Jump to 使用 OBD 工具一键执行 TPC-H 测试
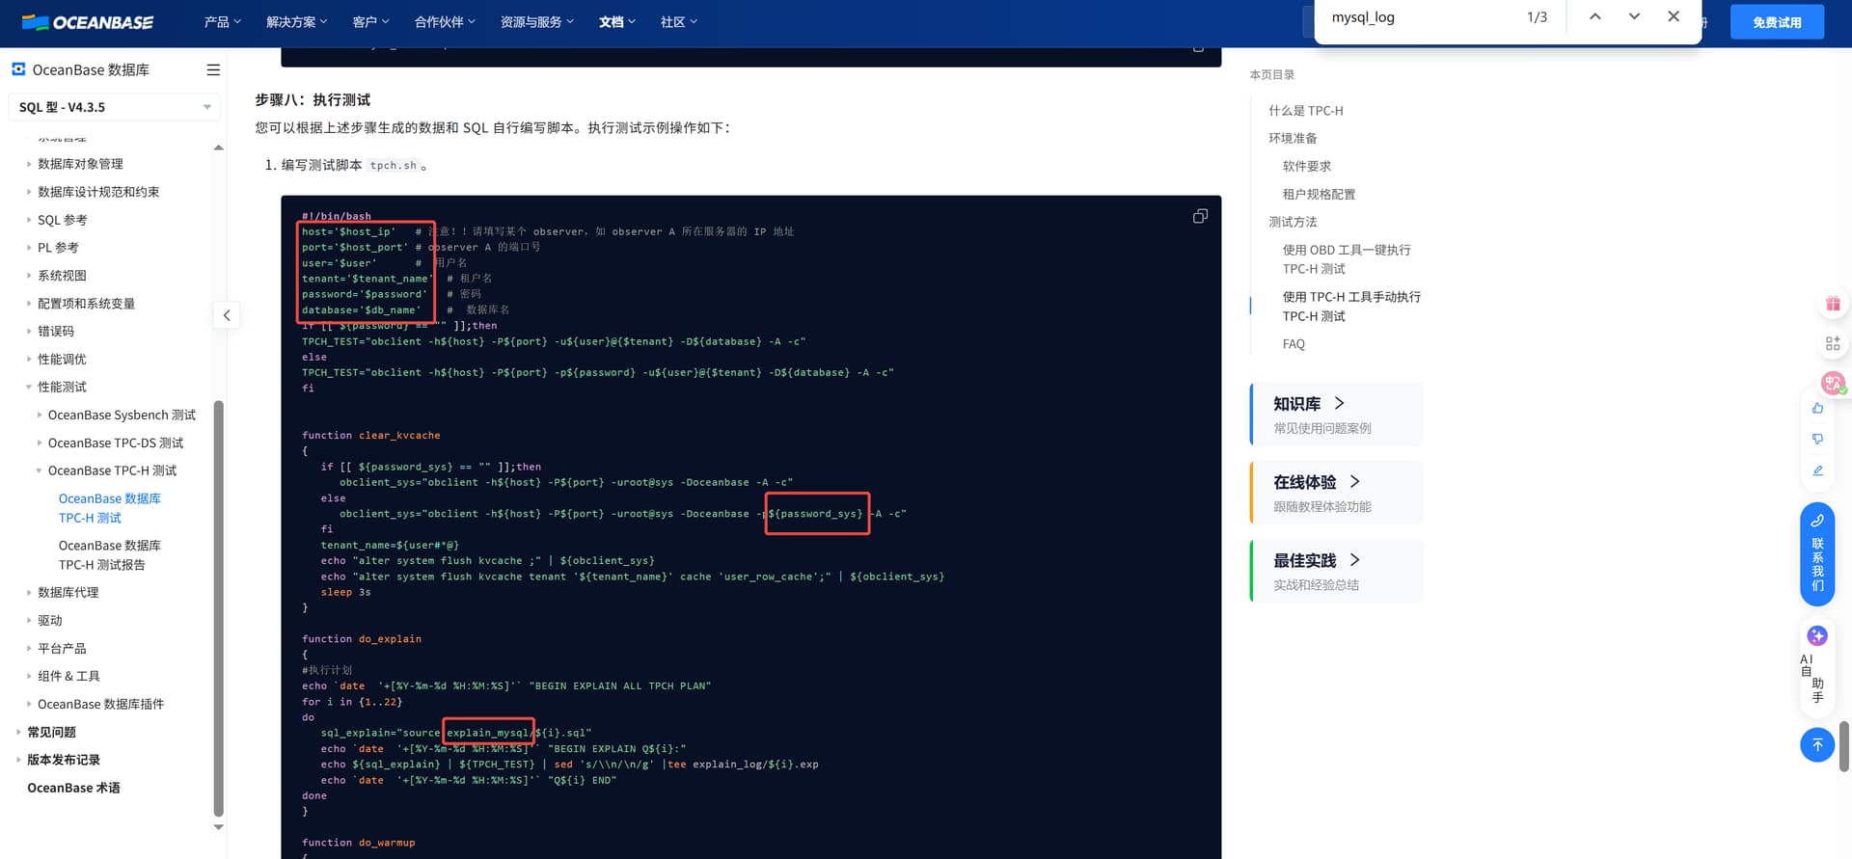 point(1347,259)
